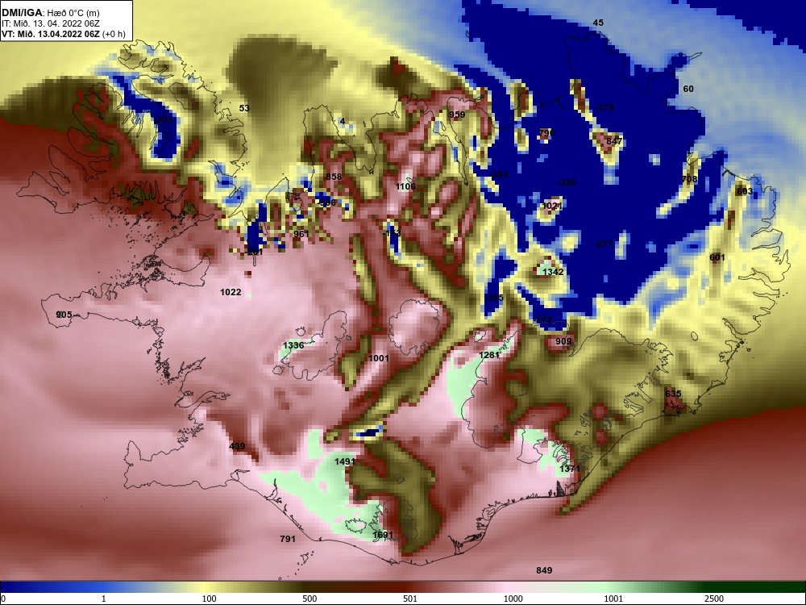The image size is (806, 605).
Task: Click the legend scale label 0
Action: pos(3,599)
